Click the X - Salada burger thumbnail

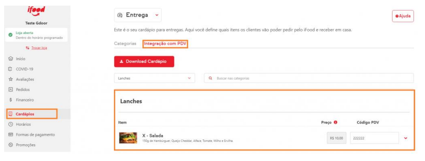coord(128,138)
